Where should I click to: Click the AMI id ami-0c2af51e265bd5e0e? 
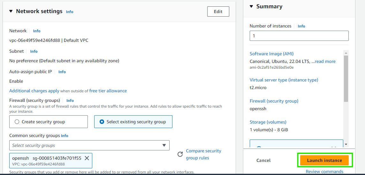[x=272, y=67]
